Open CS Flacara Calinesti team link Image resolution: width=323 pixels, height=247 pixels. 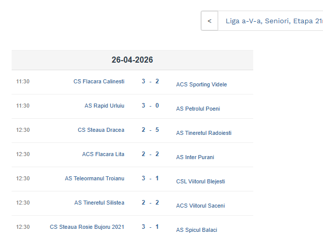(x=99, y=81)
